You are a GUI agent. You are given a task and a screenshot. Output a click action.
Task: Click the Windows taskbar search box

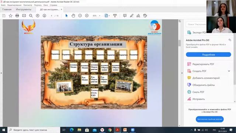[x=34, y=130]
